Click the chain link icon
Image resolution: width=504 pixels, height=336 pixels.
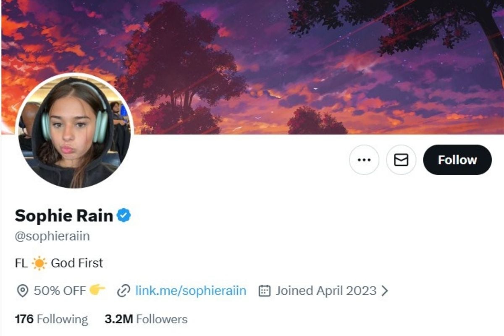[123, 291]
